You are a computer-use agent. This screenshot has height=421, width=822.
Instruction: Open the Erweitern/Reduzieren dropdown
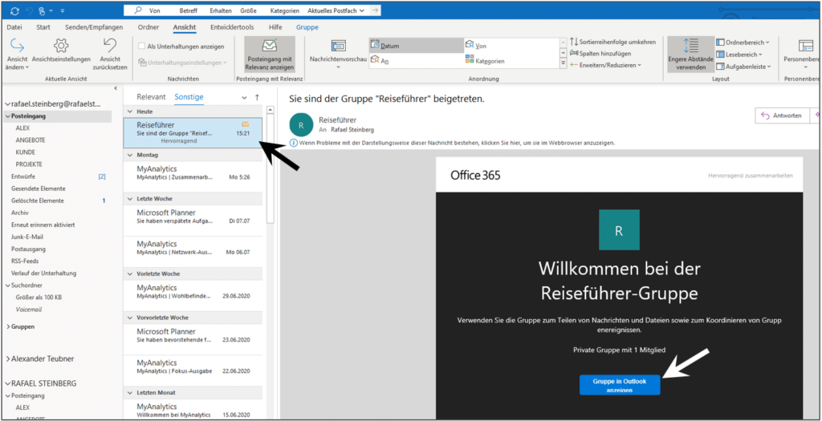(604, 65)
